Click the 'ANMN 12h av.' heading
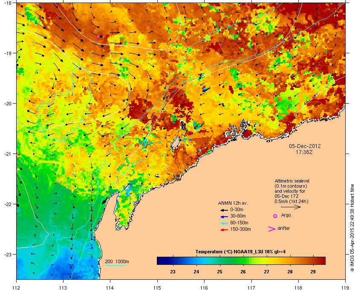The height and width of the screenshot is (290, 358). tap(233, 203)
